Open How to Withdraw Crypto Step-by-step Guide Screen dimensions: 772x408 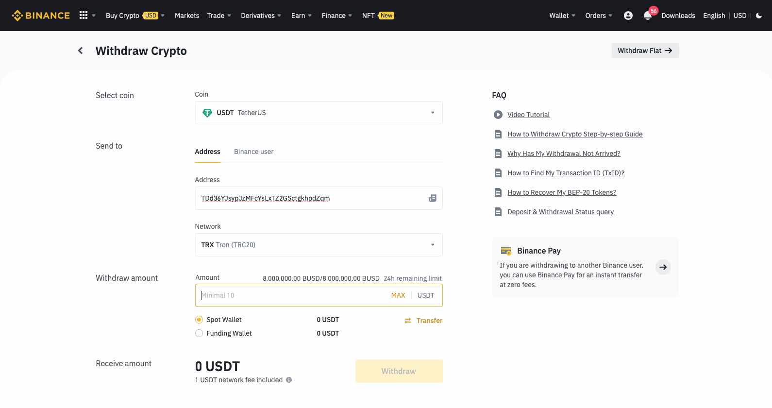point(575,134)
